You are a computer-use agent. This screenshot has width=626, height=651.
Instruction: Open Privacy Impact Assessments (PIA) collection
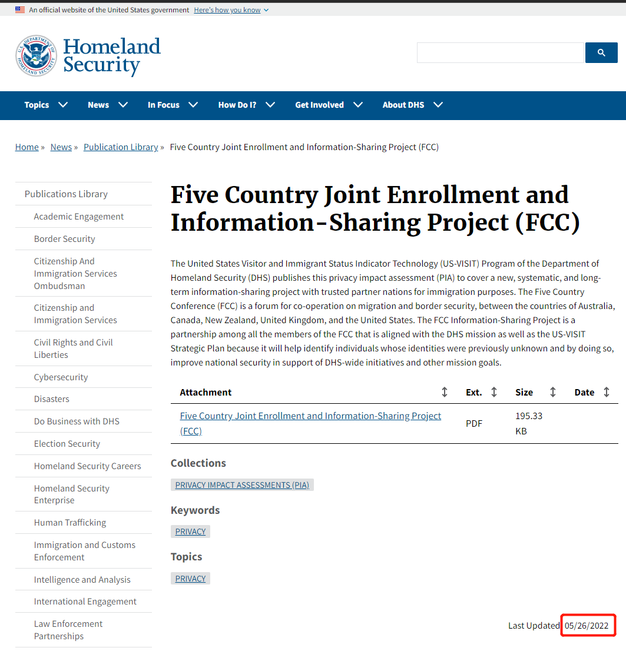[242, 485]
